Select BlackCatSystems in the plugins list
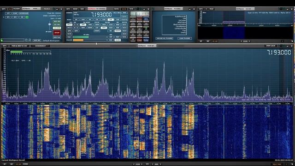 pyautogui.click(x=179, y=24)
